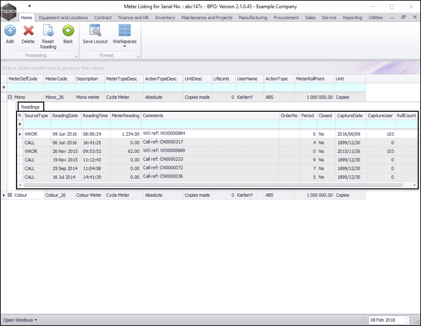This screenshot has width=421, height=326.
Task: Click the BPO application logo
Action: (x=9, y=11)
